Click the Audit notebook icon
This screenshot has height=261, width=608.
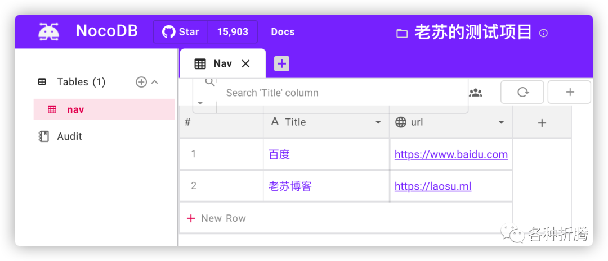click(x=44, y=136)
